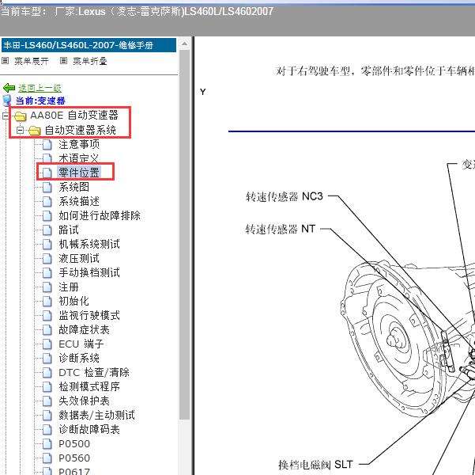Viewport: 475px width, 475px height.
Task: Click the document icon beside 路试
Action: (47, 230)
